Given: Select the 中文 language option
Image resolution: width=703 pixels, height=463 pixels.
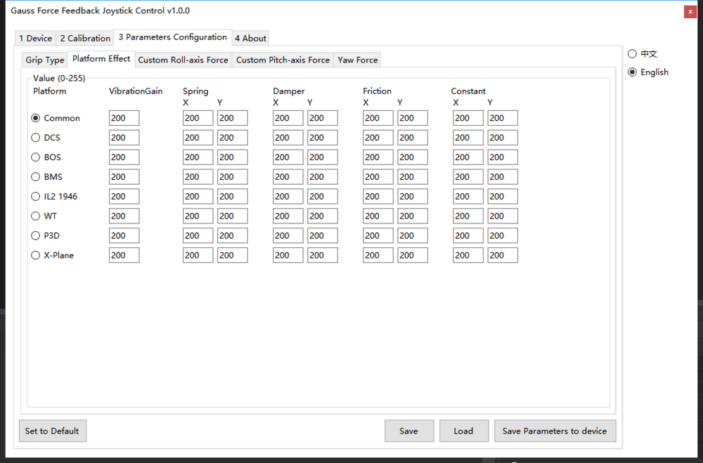Looking at the screenshot, I should point(643,54).
